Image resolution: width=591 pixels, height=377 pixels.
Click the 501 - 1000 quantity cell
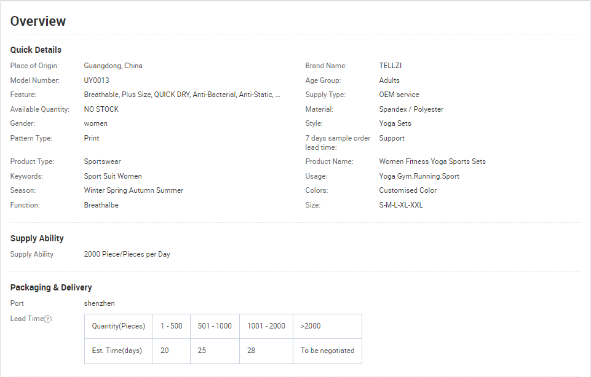point(215,326)
